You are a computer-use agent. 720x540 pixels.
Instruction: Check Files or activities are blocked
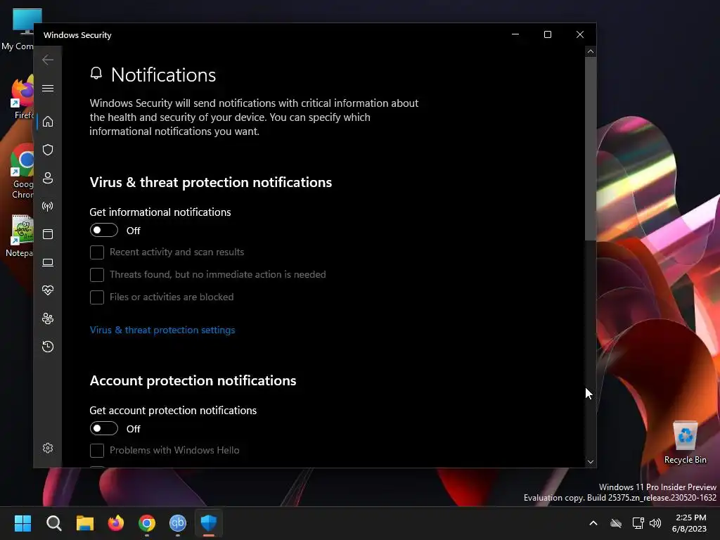(97, 297)
